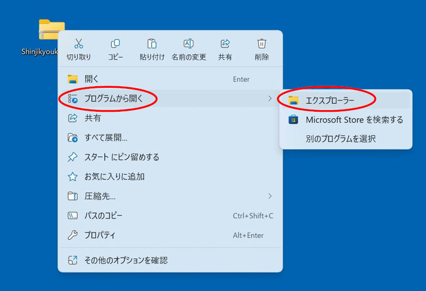Click the Paste (貼り付け) clipboard icon
The width and height of the screenshot is (426, 291).
[x=152, y=44]
